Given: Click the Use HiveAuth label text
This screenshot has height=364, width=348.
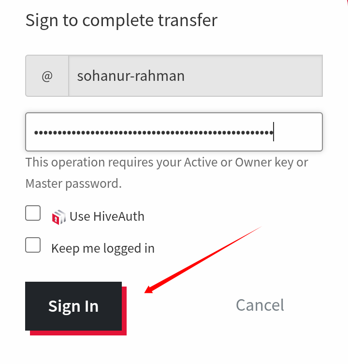Looking at the screenshot, I should pos(107,216).
